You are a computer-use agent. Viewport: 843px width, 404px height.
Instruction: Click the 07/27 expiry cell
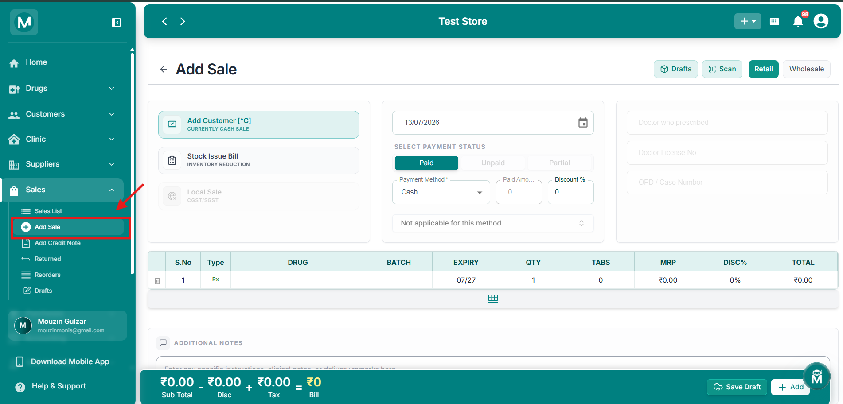(466, 280)
